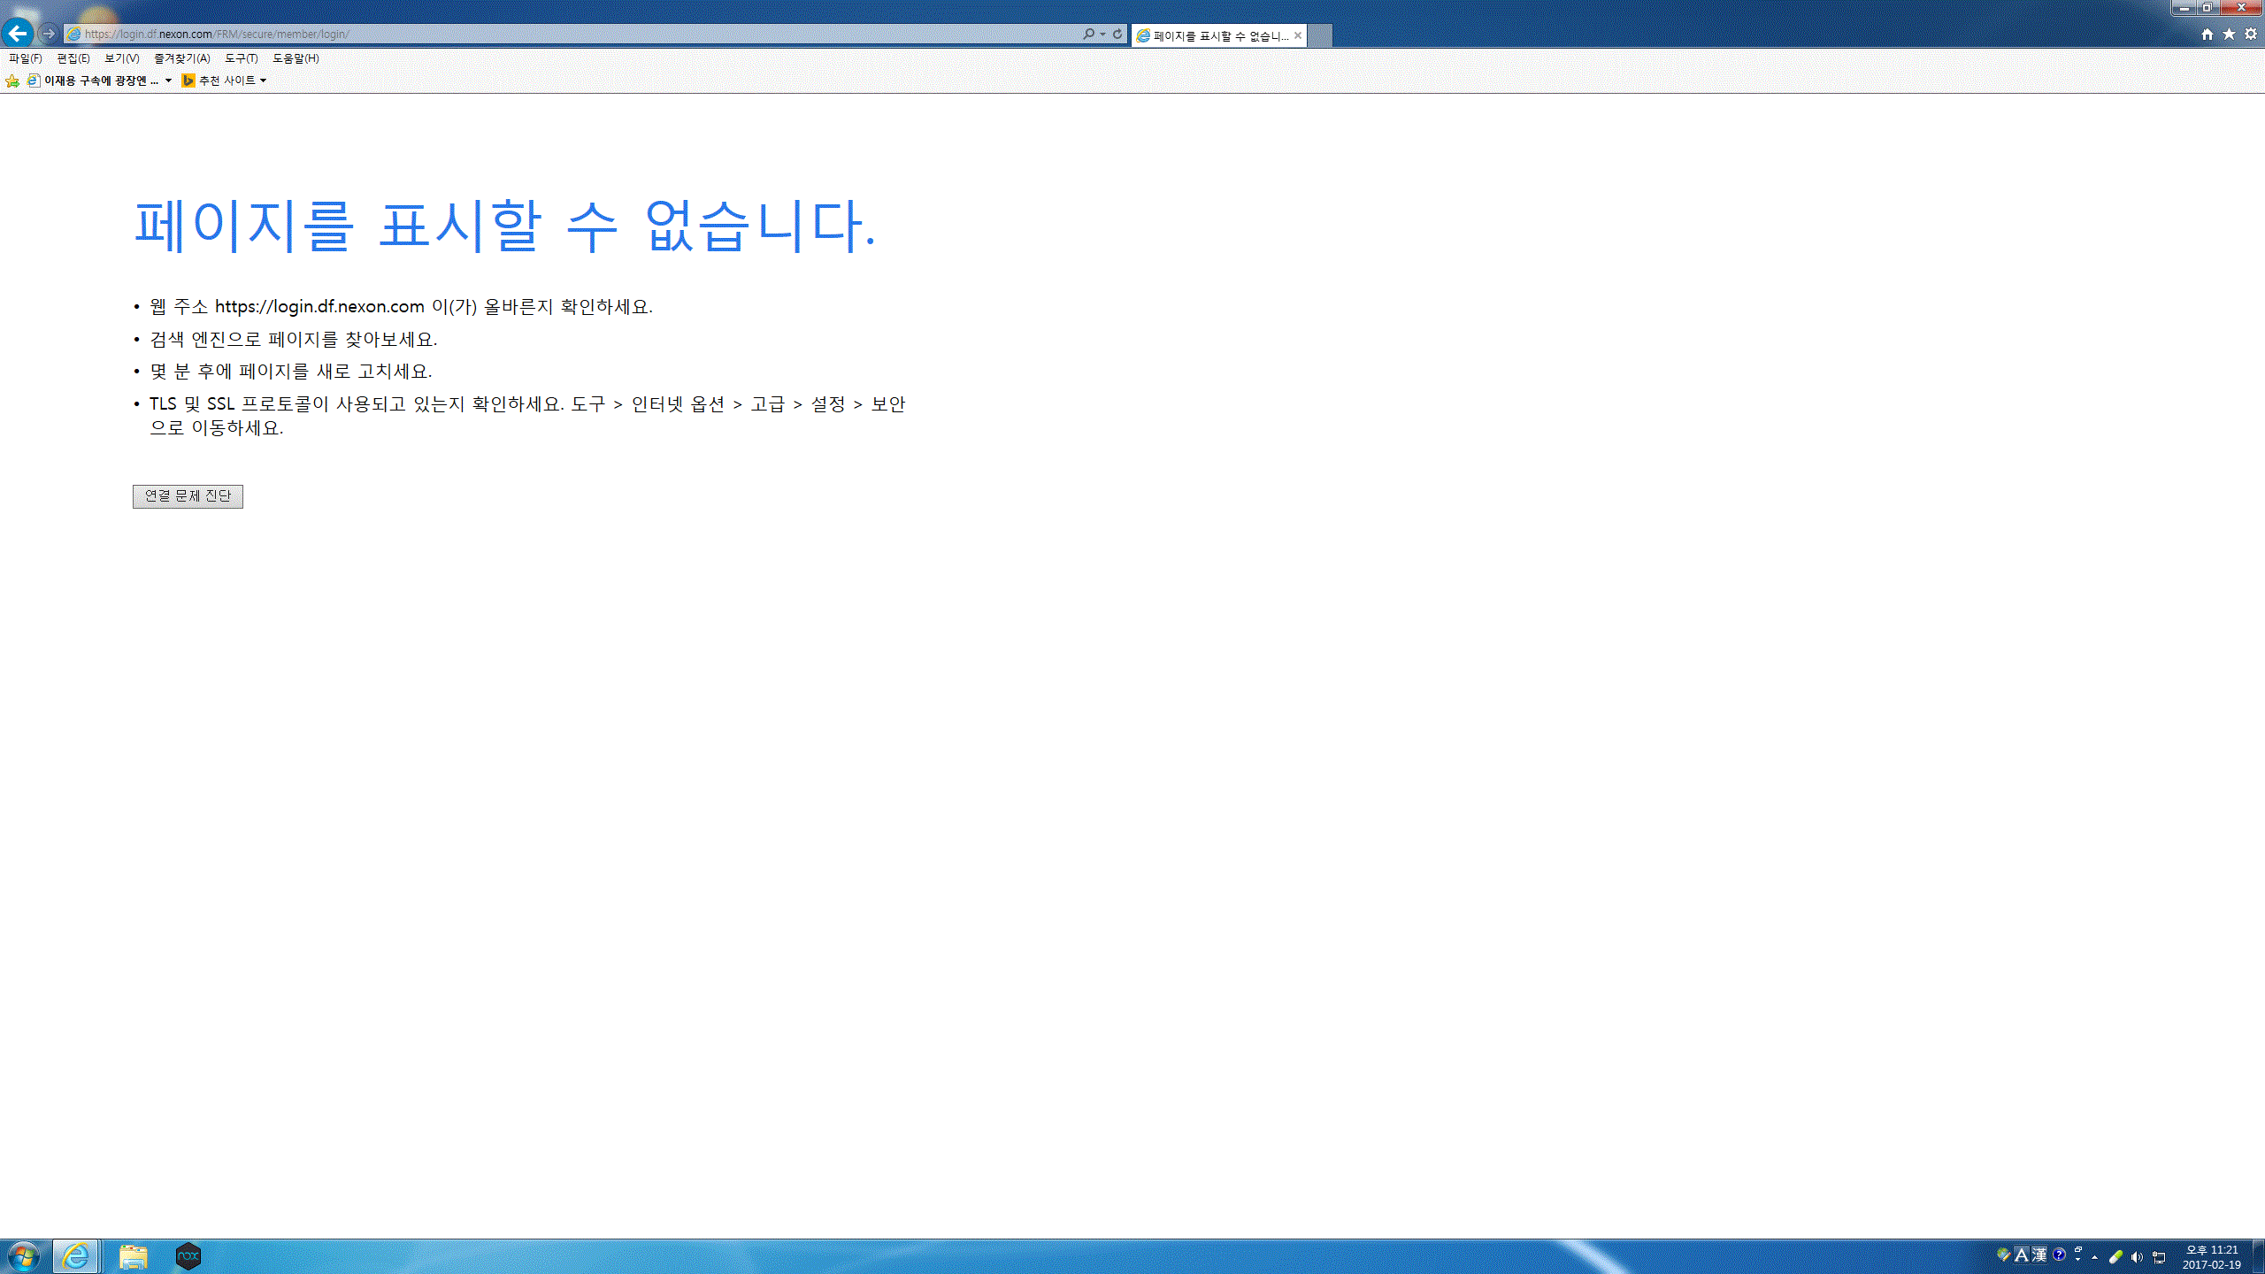Click the refresh page icon
This screenshot has width=2265, height=1274.
(x=1117, y=34)
